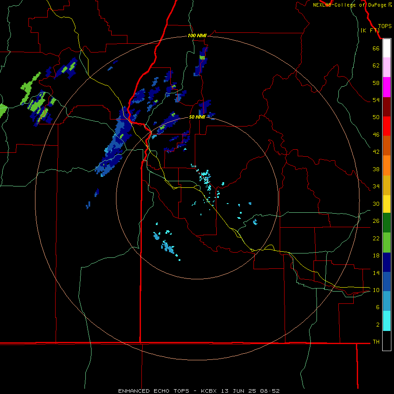The image size is (394, 394).
Task: Click the "38" legend value
Action: pyautogui.click(x=376, y=169)
